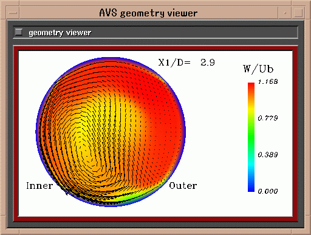Image resolution: width=311 pixels, height=235 pixels.
Task: Click the 0.000 legend minimum value
Action: click(268, 191)
